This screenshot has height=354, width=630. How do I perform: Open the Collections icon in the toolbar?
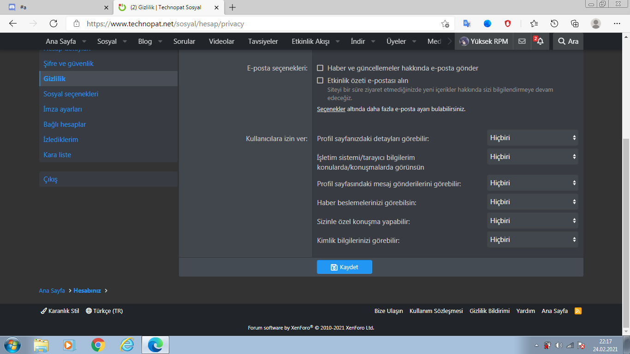point(575,24)
